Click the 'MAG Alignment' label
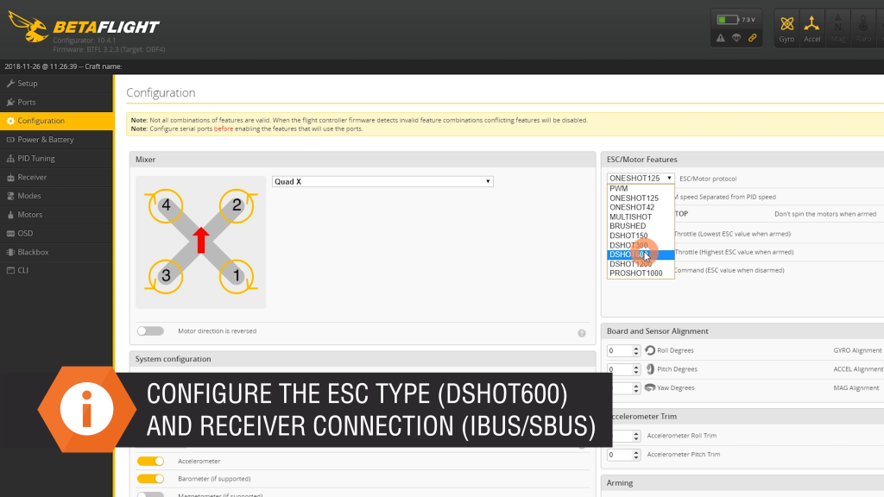Image resolution: width=884 pixels, height=497 pixels. [856, 387]
